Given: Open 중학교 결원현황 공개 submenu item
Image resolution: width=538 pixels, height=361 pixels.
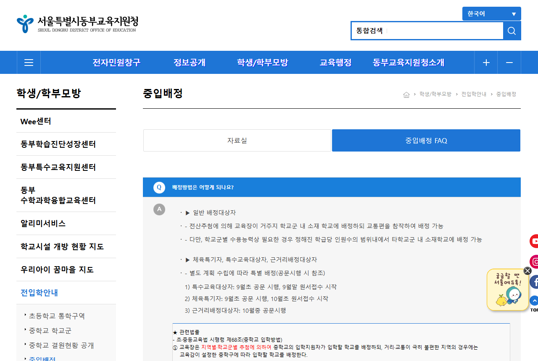Looking at the screenshot, I should coord(61,345).
